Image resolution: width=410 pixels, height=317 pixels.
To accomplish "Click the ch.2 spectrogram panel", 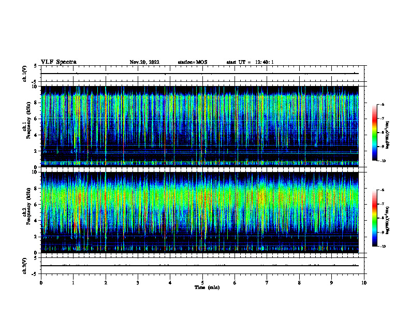I will (x=200, y=212).
